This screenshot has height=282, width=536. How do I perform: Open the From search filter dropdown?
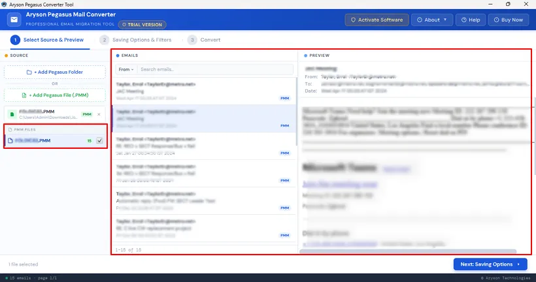(126, 69)
